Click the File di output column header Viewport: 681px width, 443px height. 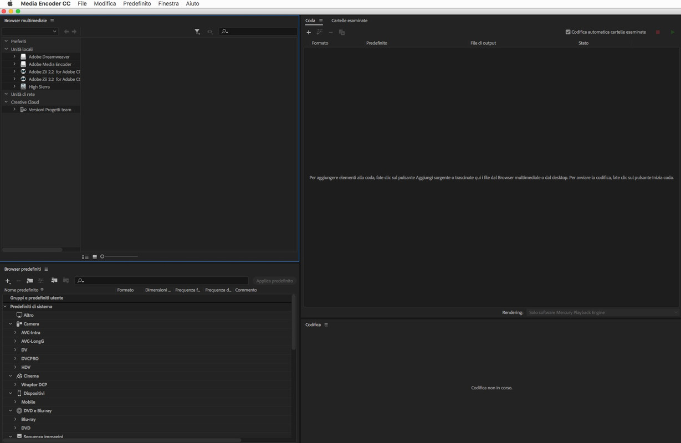483,43
